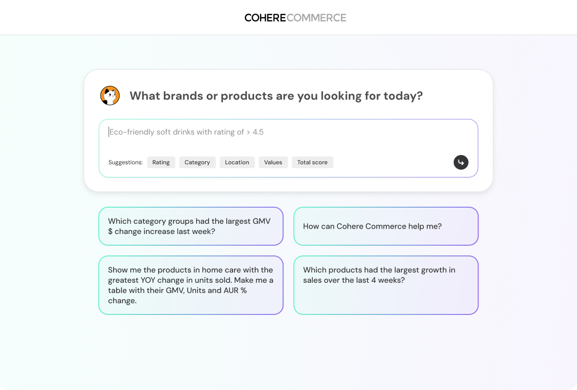Select 'How can Cohere Commerce help me?' card
The width and height of the screenshot is (577, 390).
[386, 226]
